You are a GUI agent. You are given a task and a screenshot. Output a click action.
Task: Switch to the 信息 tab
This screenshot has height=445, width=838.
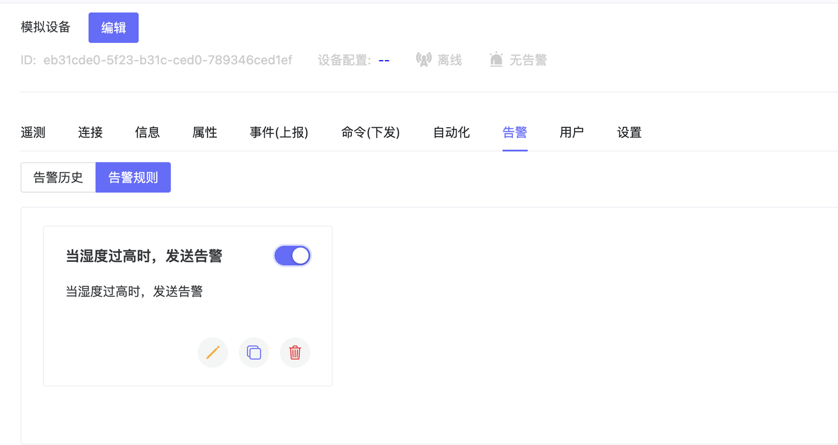click(147, 132)
